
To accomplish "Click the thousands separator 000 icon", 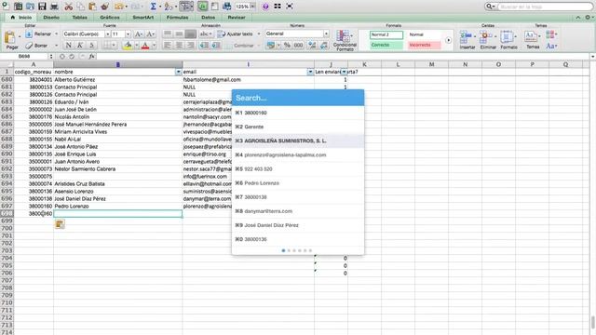I will [298, 46].
